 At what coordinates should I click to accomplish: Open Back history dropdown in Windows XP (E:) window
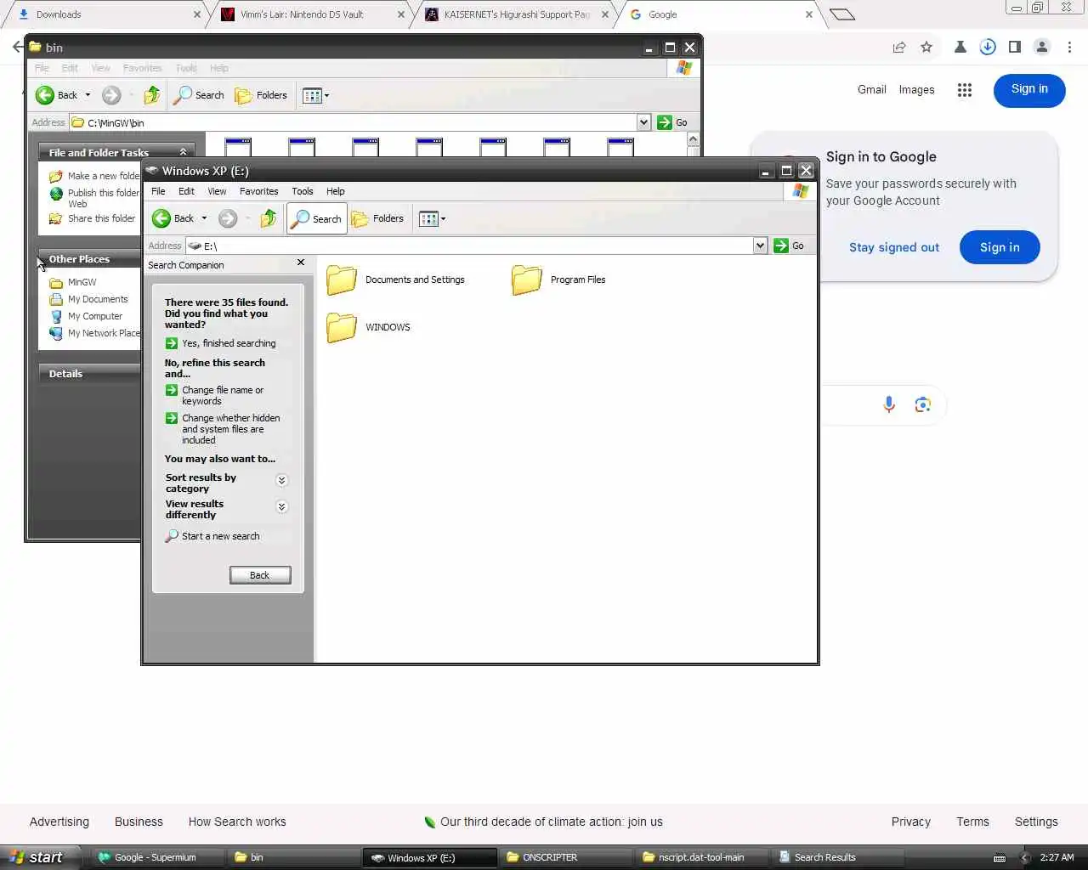[x=204, y=218]
